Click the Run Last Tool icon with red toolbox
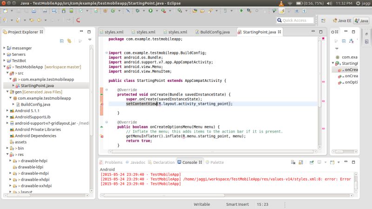Screen dimensions: 372x209 tap(164, 11)
